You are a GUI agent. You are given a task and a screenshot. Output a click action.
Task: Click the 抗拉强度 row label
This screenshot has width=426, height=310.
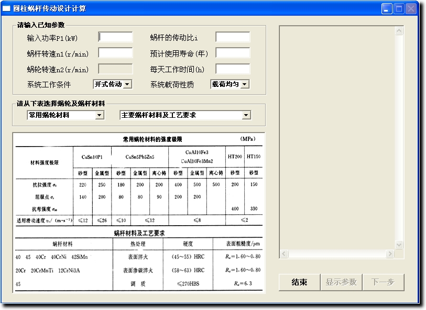[45, 185]
